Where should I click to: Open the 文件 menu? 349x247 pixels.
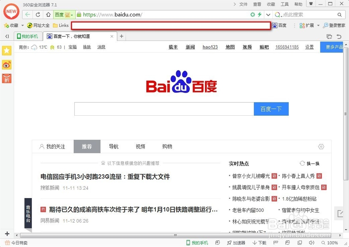coord(243,4)
